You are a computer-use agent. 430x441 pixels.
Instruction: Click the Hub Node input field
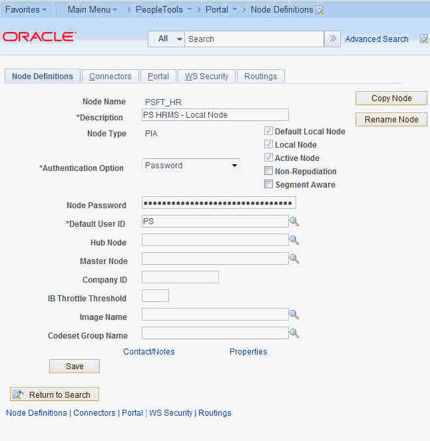(215, 240)
